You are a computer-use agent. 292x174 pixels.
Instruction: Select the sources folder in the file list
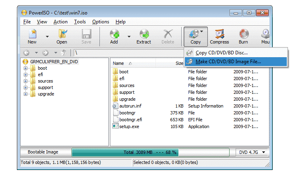tap(127, 85)
